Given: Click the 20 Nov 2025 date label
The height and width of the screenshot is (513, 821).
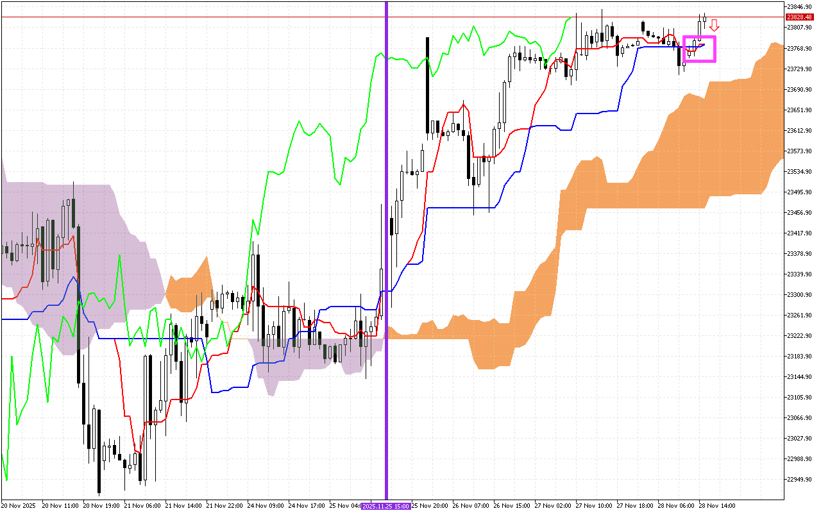Looking at the screenshot, I should [x=20, y=506].
